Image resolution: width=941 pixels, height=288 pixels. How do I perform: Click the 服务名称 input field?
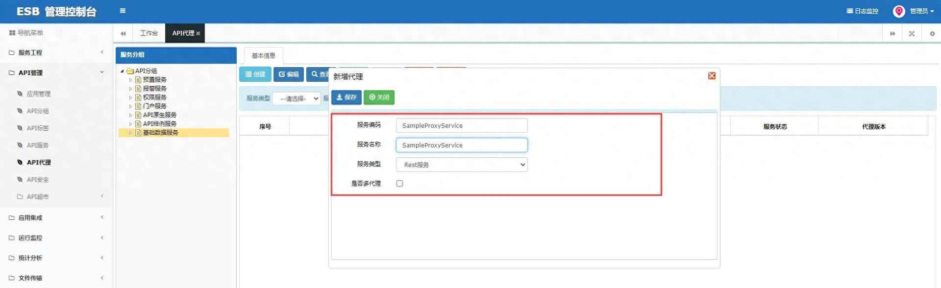pos(462,145)
